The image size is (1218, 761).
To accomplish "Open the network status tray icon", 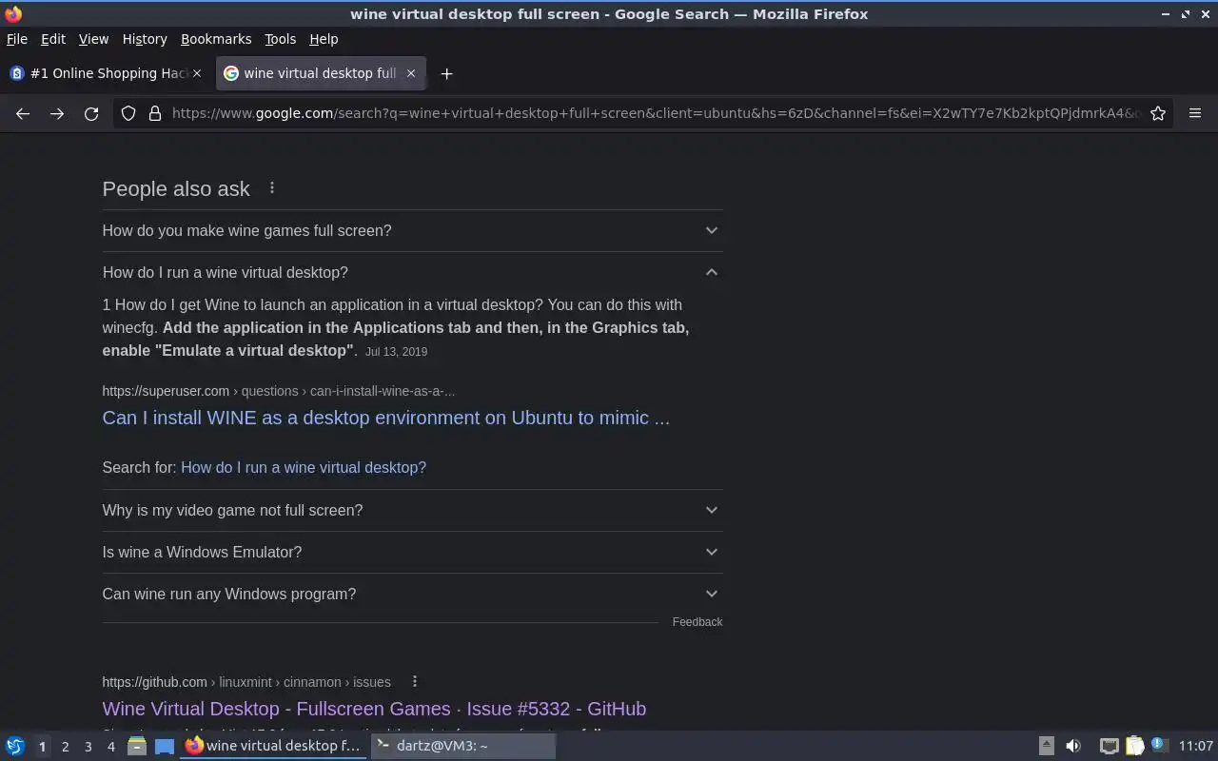I will (1109, 746).
